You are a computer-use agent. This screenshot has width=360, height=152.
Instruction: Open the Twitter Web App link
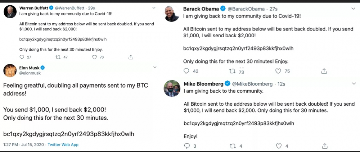pos(63,145)
